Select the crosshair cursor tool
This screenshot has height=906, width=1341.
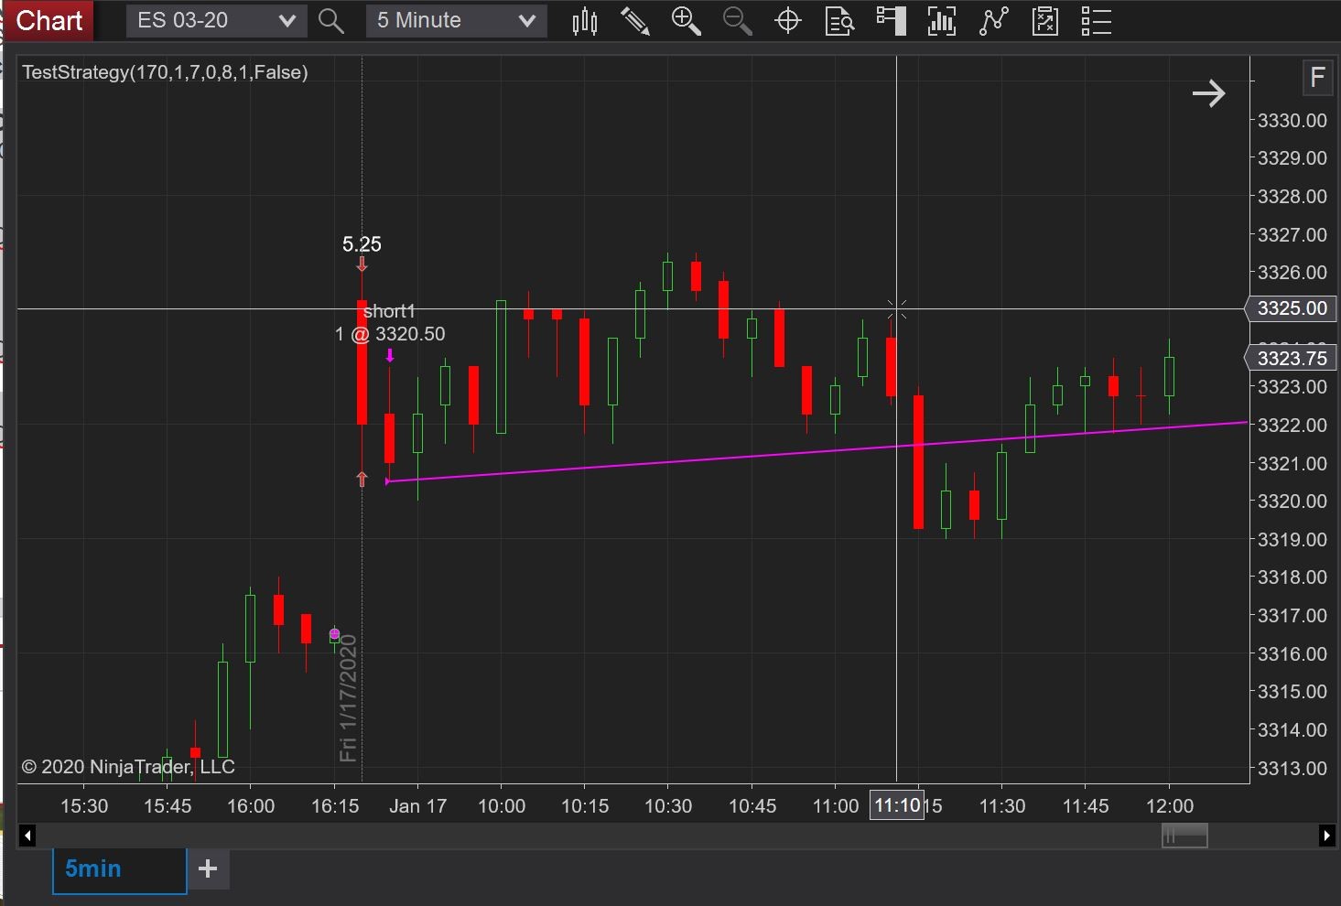(x=788, y=21)
